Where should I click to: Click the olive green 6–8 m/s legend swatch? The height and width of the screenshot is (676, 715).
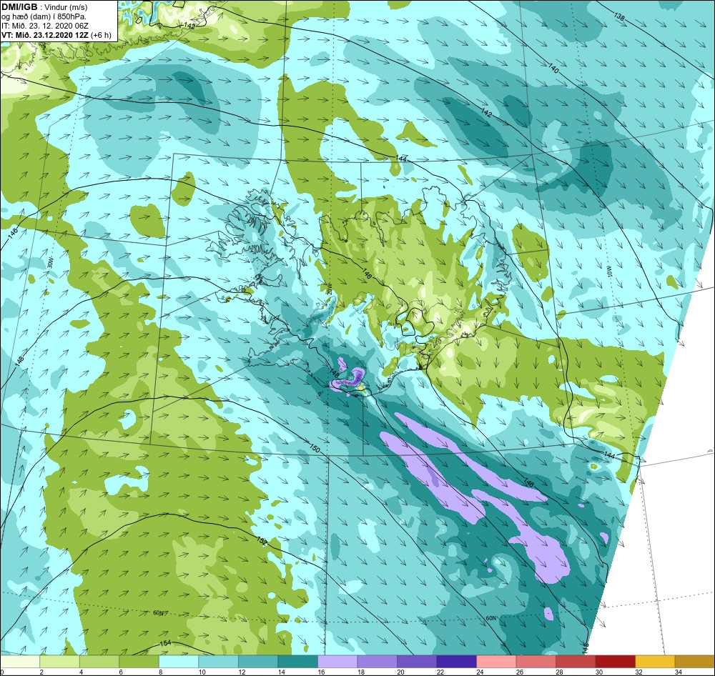[139, 661]
